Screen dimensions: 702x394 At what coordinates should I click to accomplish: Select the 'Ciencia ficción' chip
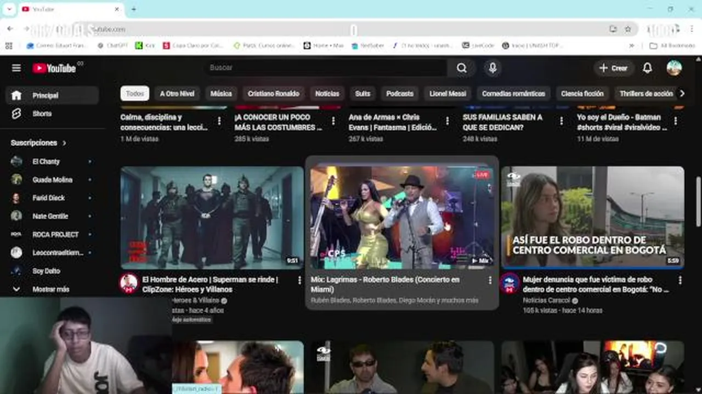pos(582,94)
